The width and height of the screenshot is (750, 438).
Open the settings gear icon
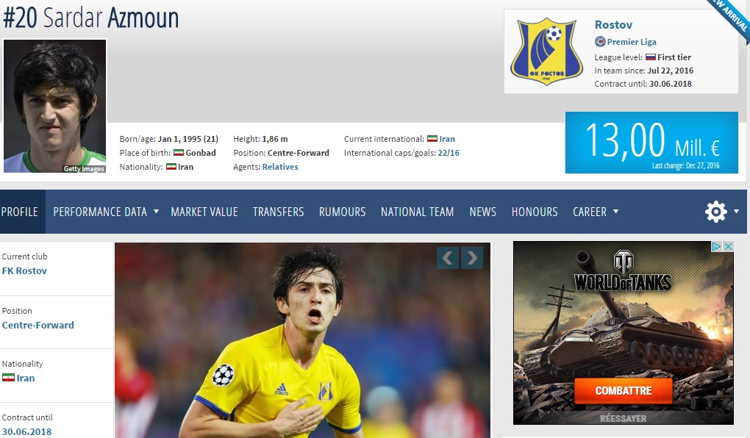(715, 212)
